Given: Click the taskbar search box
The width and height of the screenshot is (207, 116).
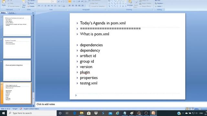Looking at the screenshot, I should [32, 113].
